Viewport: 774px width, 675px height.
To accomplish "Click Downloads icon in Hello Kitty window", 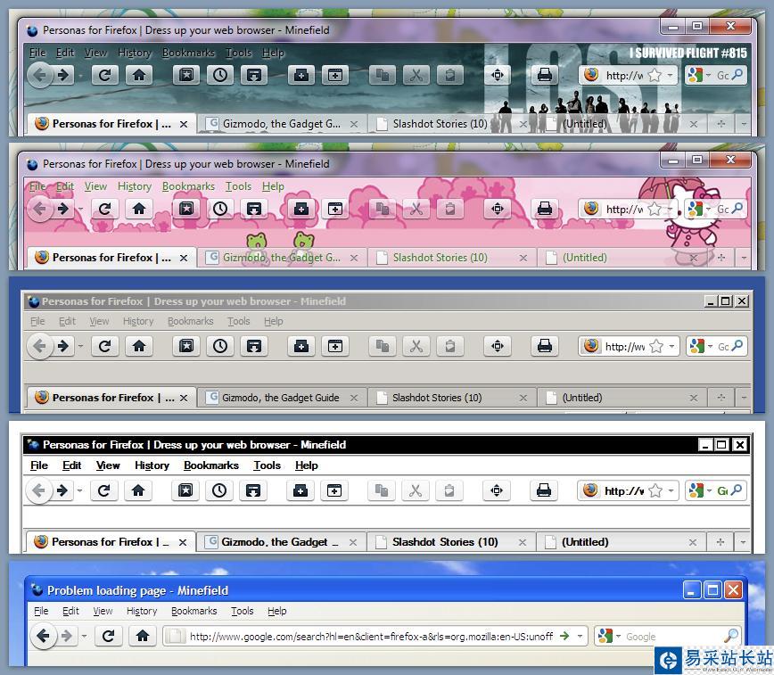I will tap(254, 210).
